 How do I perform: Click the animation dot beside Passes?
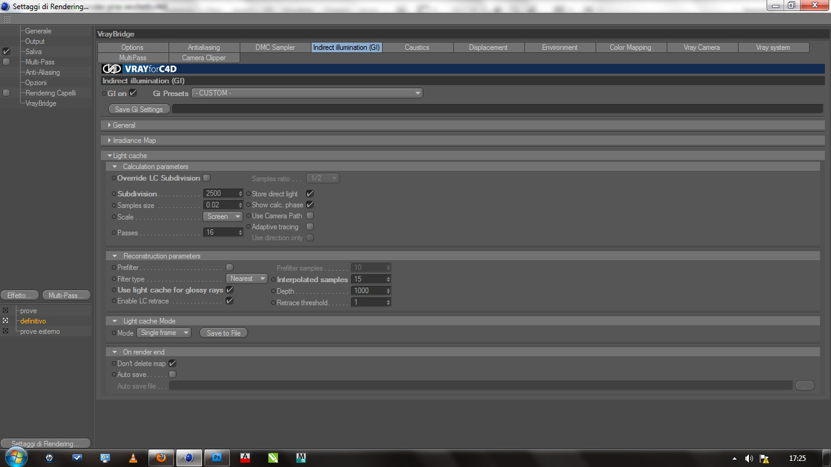(114, 233)
